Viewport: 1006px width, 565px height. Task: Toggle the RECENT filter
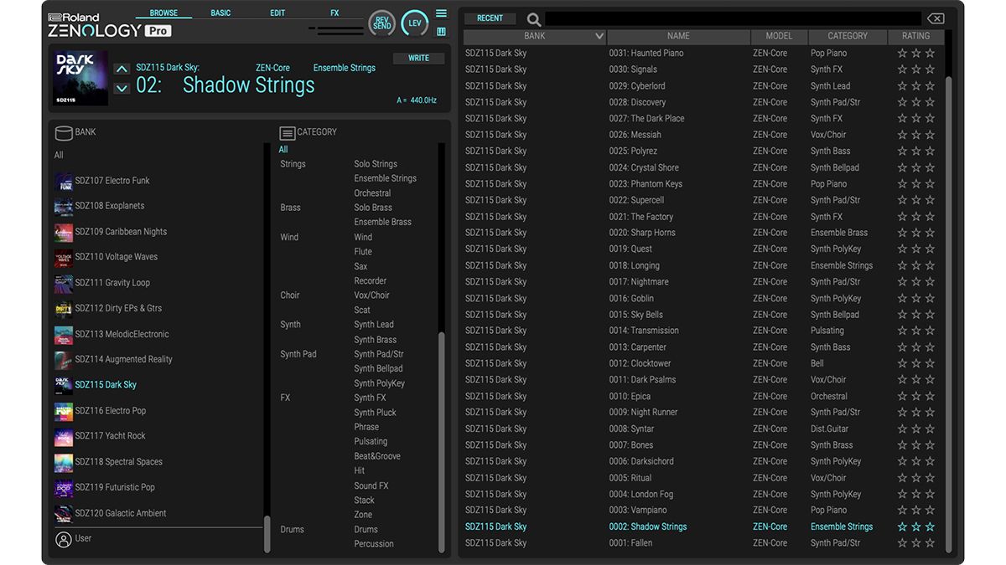490,18
